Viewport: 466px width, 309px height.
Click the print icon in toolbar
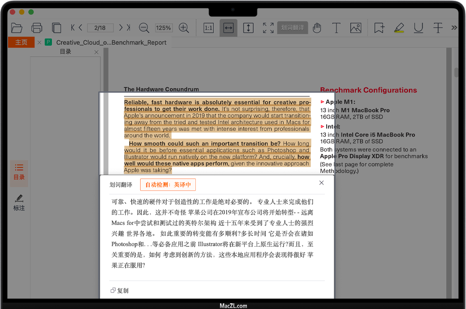(x=37, y=28)
